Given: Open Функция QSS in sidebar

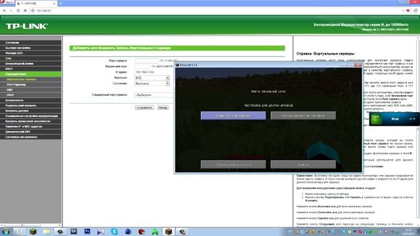Looking at the screenshot, I should 31,53.
